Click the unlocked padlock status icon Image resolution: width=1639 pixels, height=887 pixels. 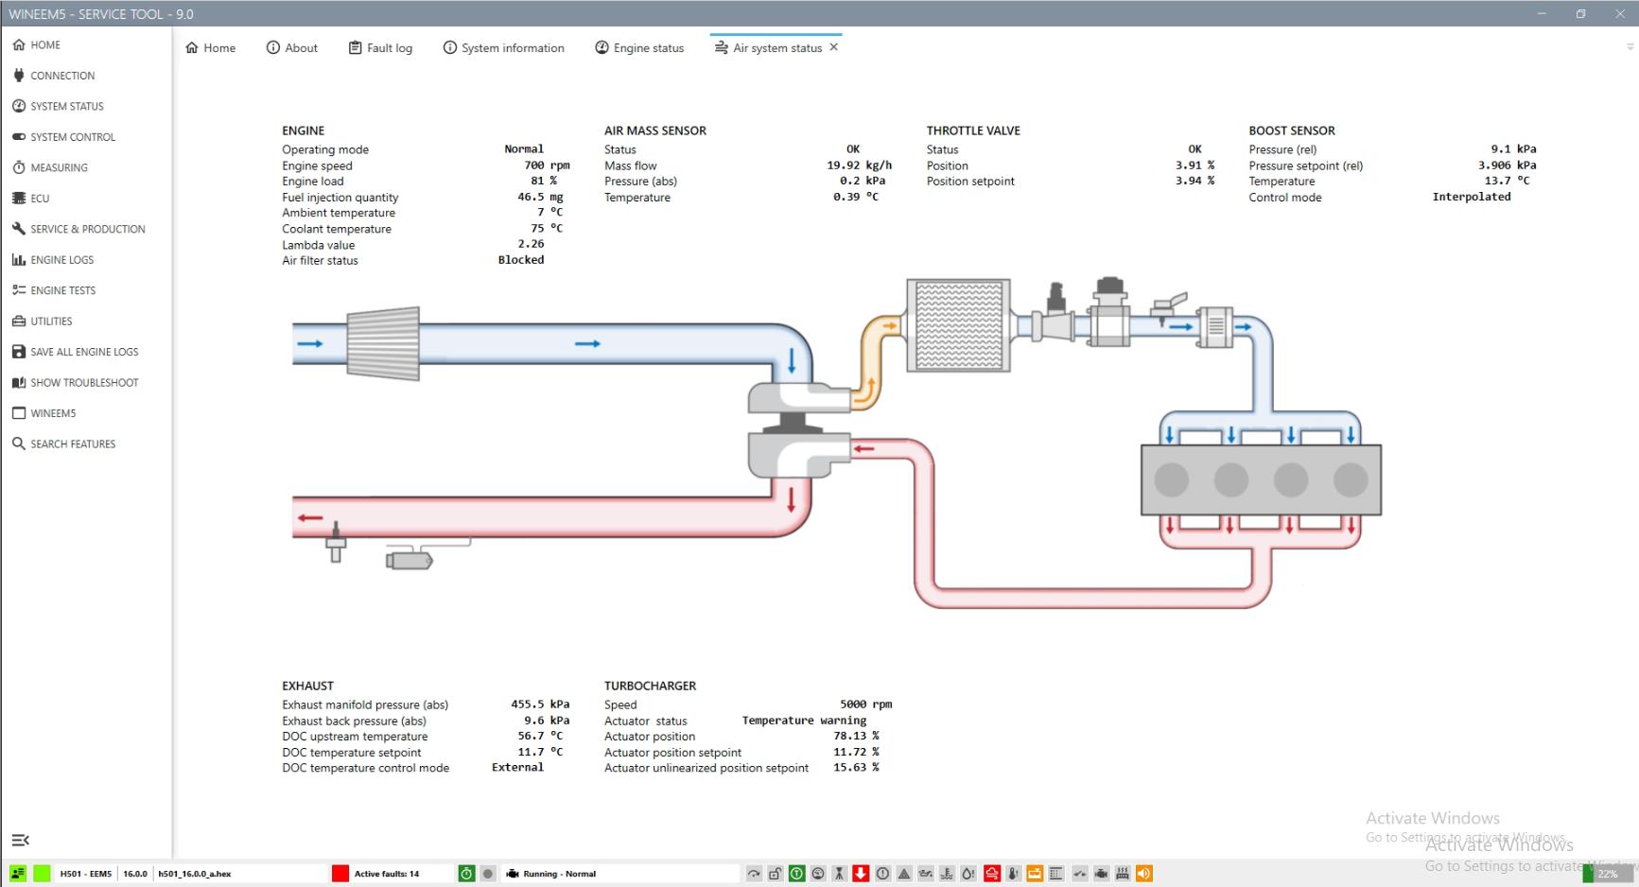775,874
